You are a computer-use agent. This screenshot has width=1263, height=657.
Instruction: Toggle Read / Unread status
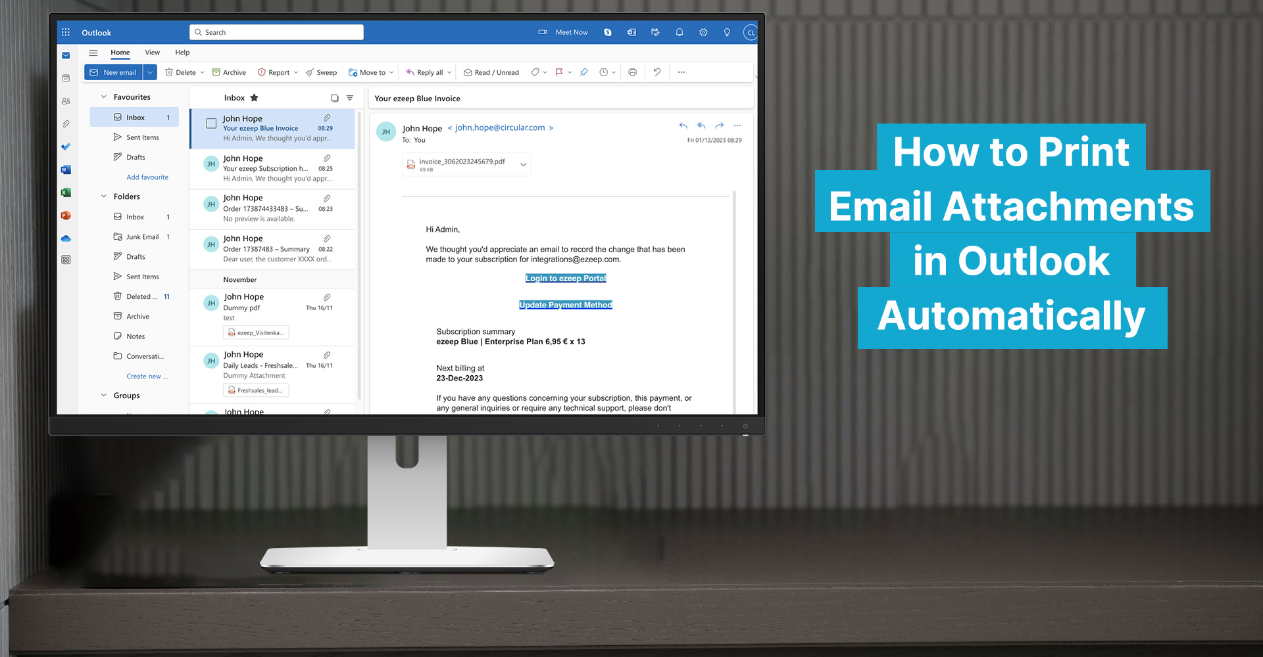[x=491, y=72]
